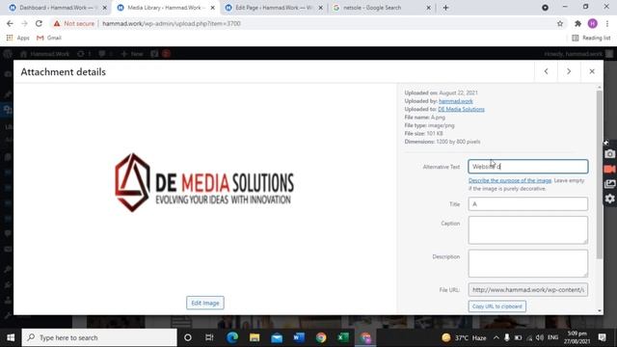Click the Description text area
The height and width of the screenshot is (347, 617).
(528, 263)
